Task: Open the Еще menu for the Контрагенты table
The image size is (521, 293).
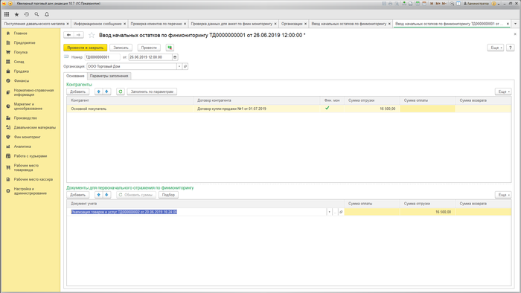Action: [x=503, y=91]
